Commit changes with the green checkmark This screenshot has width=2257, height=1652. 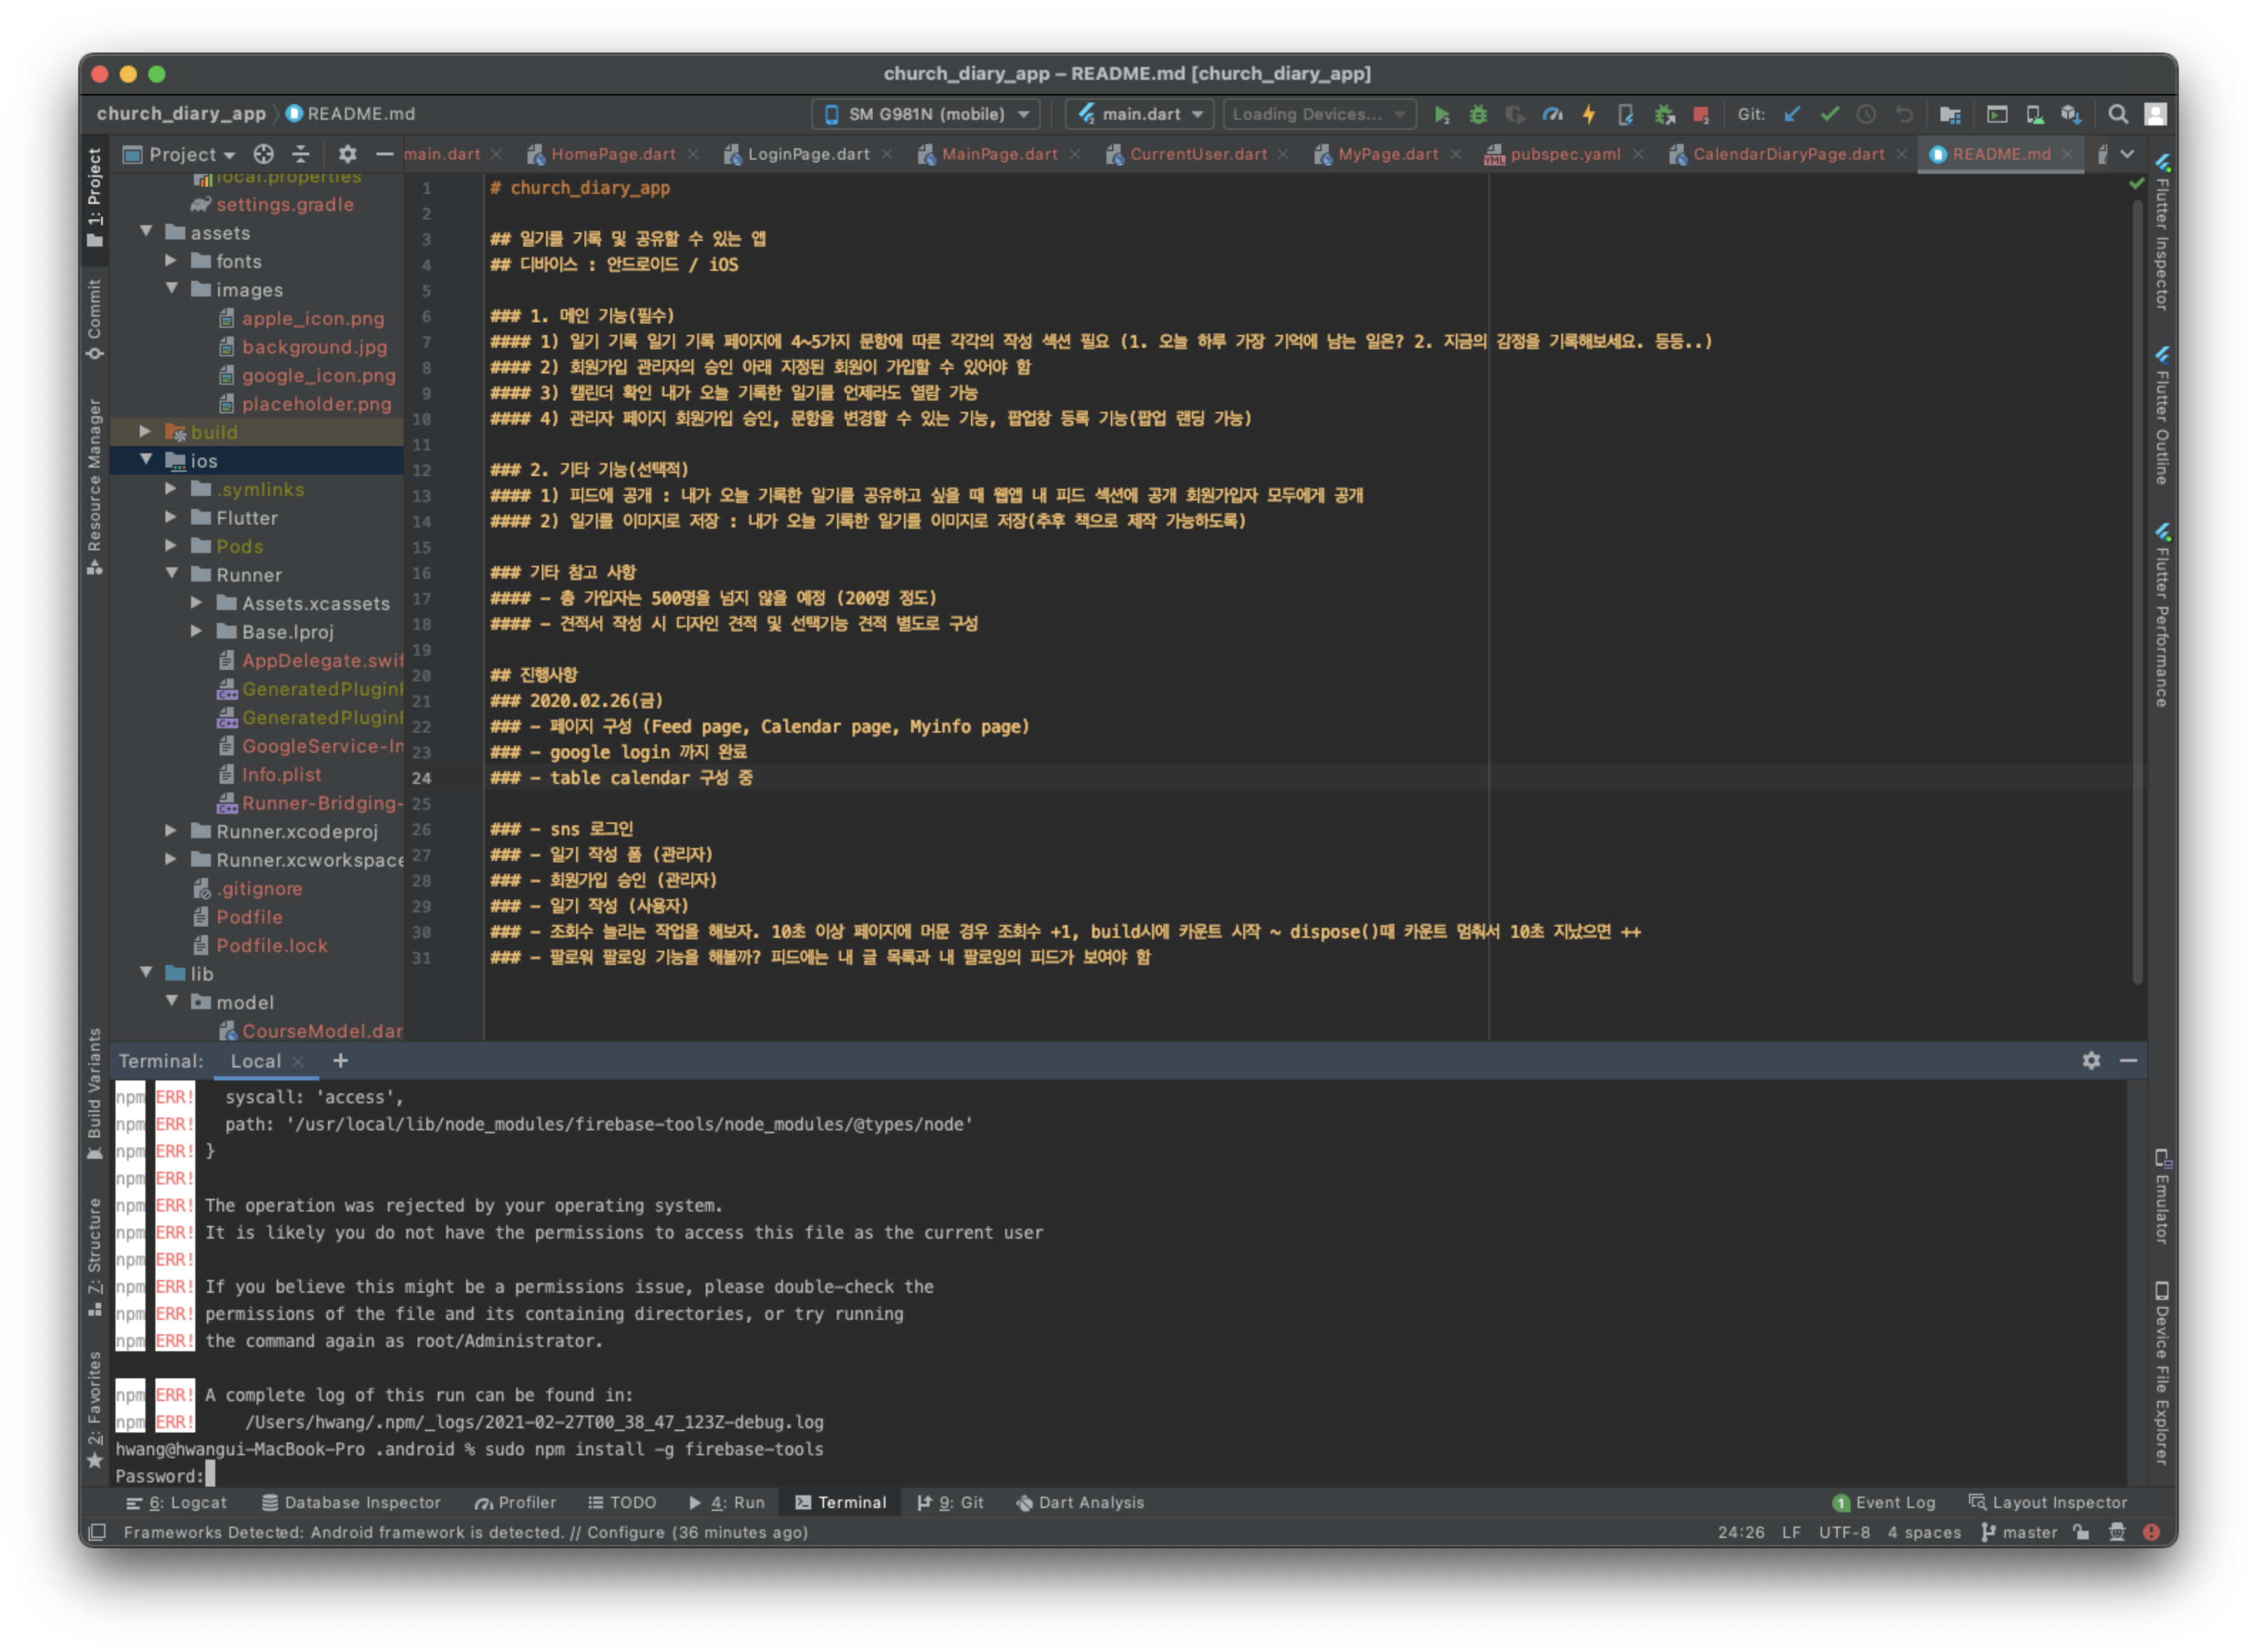tap(1829, 115)
